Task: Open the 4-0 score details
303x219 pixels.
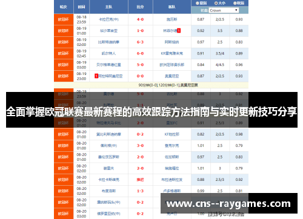Action: [x=140, y=19]
